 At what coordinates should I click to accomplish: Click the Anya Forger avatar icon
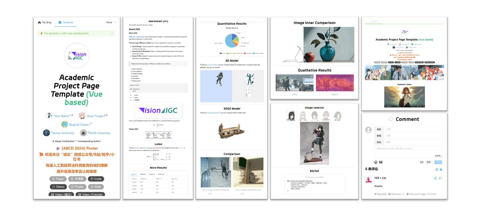point(82,116)
